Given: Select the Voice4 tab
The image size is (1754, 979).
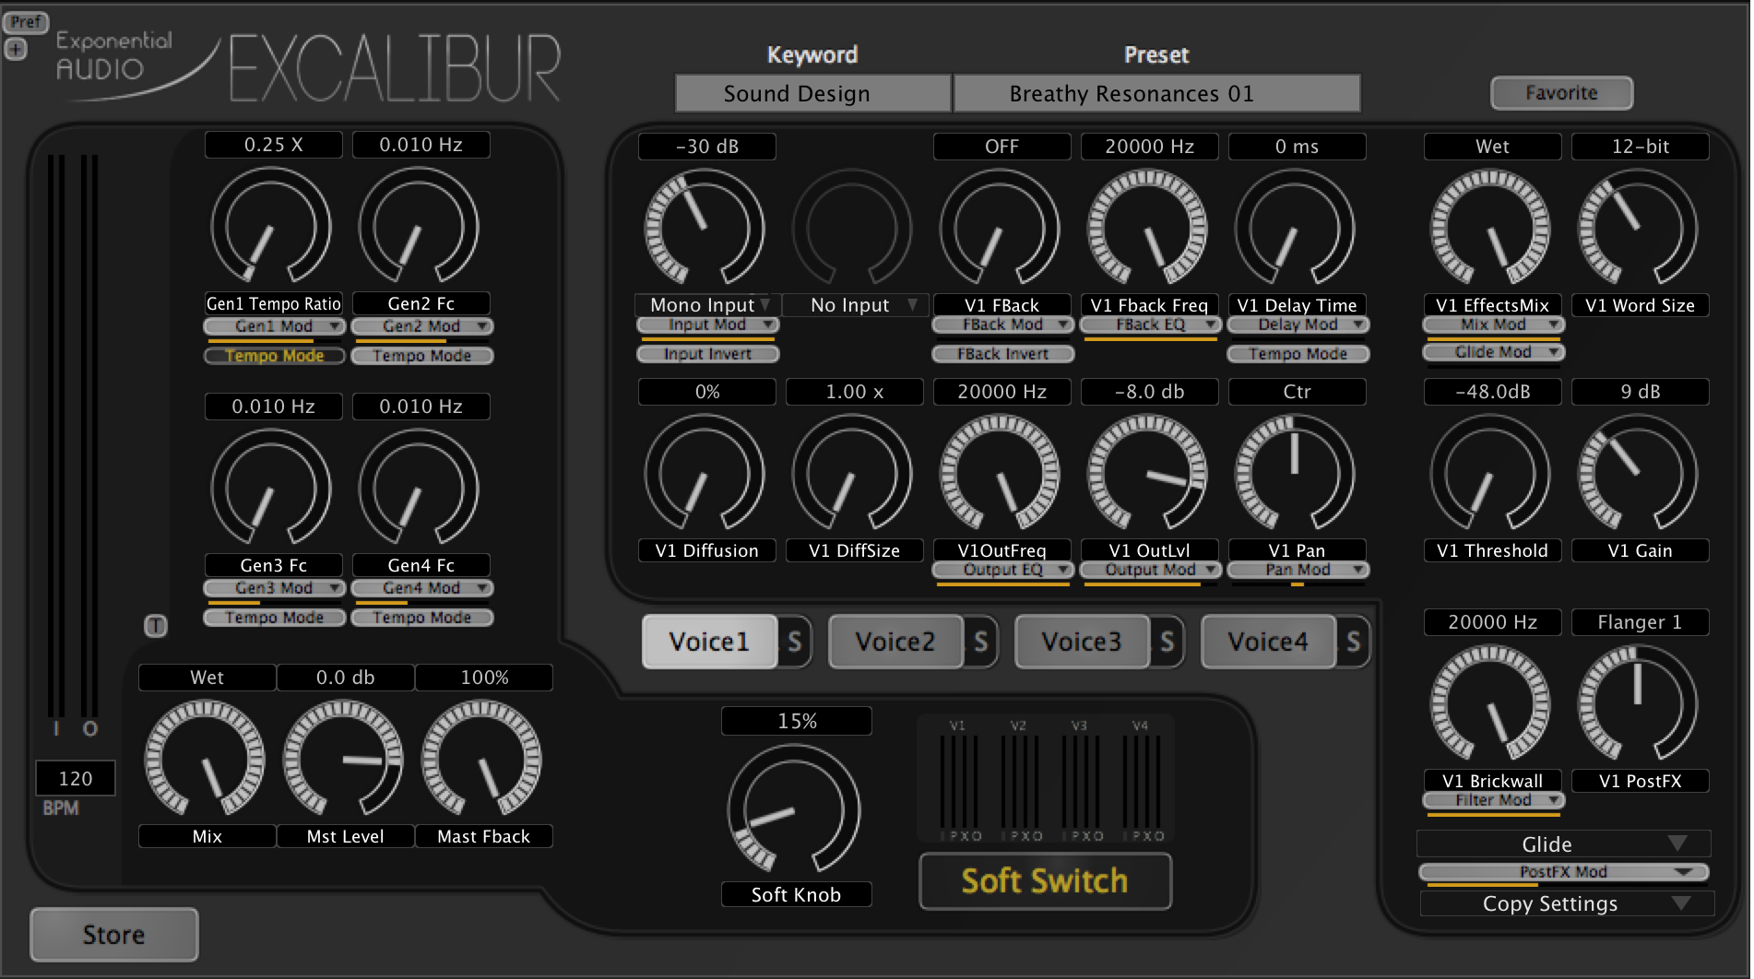Looking at the screenshot, I should click(1268, 642).
